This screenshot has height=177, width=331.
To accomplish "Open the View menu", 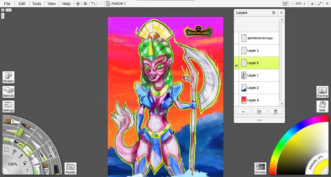I will pyautogui.click(x=52, y=4).
